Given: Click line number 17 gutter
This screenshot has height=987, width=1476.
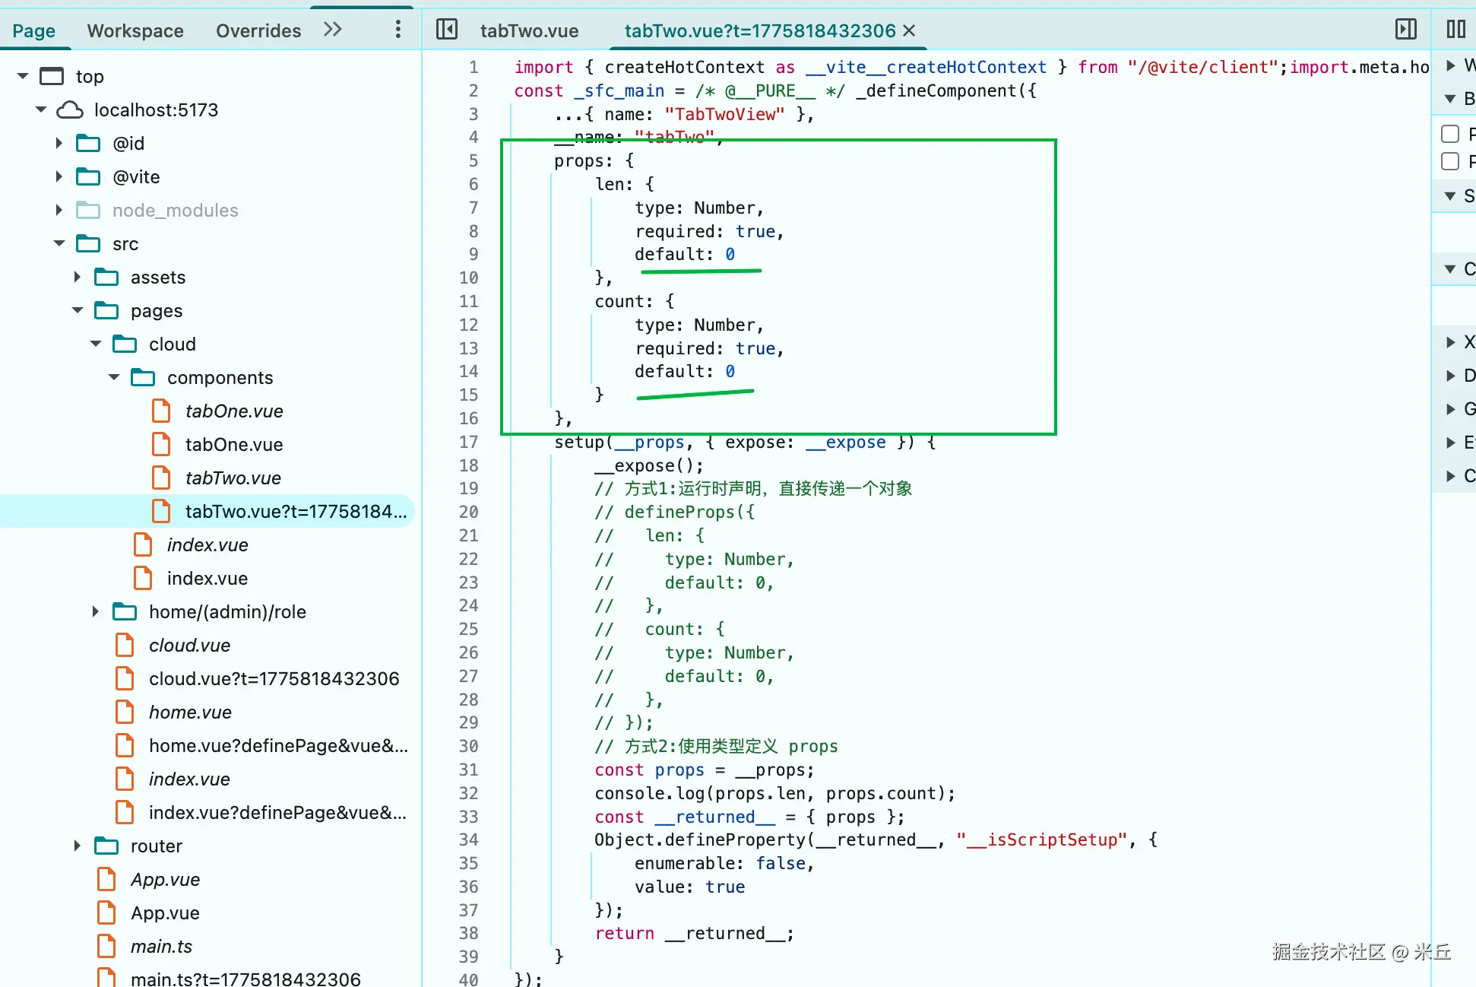Looking at the screenshot, I should click(x=468, y=443).
